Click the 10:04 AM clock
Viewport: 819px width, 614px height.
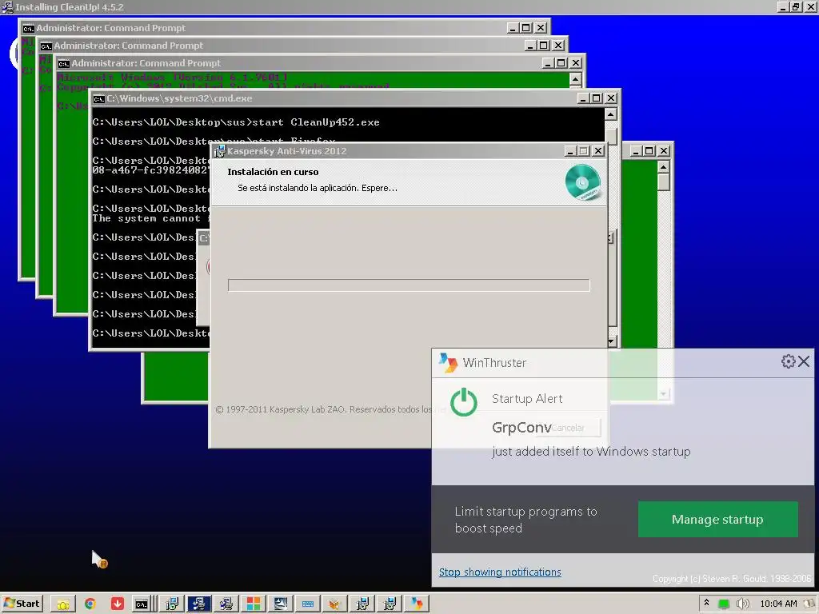[778, 604]
